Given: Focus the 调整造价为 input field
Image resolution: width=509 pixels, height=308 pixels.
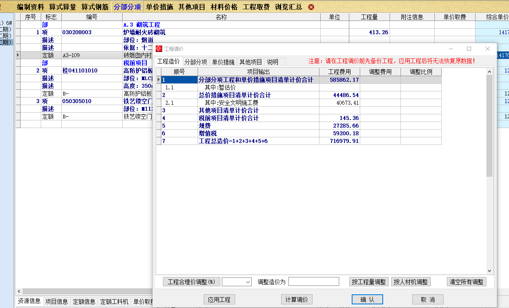Looking at the screenshot, I should pyautogui.click(x=314, y=282).
